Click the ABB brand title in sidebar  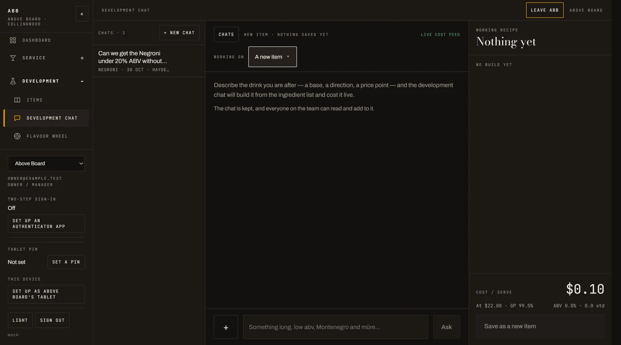tap(13, 11)
